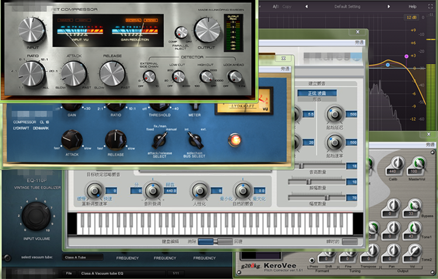Click the 分 cents value field
Image resolution: width=438 pixels, height=279 pixels.
point(136,191)
